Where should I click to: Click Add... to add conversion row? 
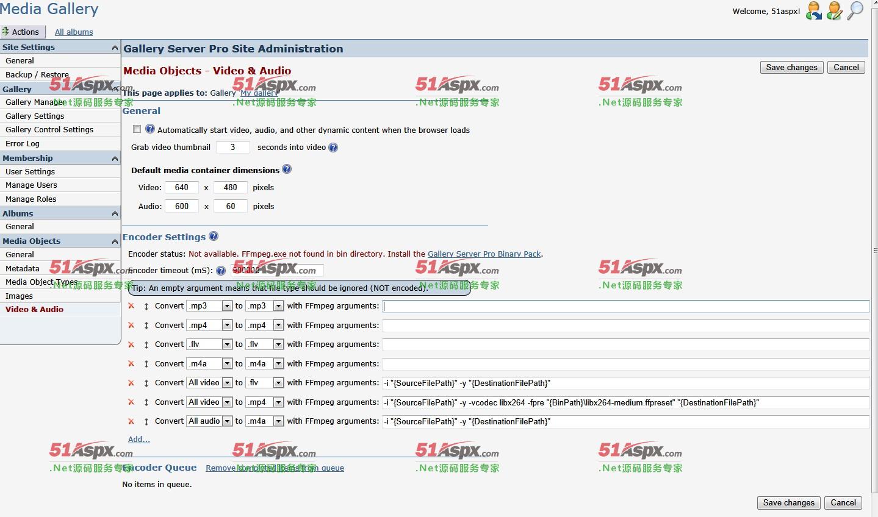click(x=139, y=439)
